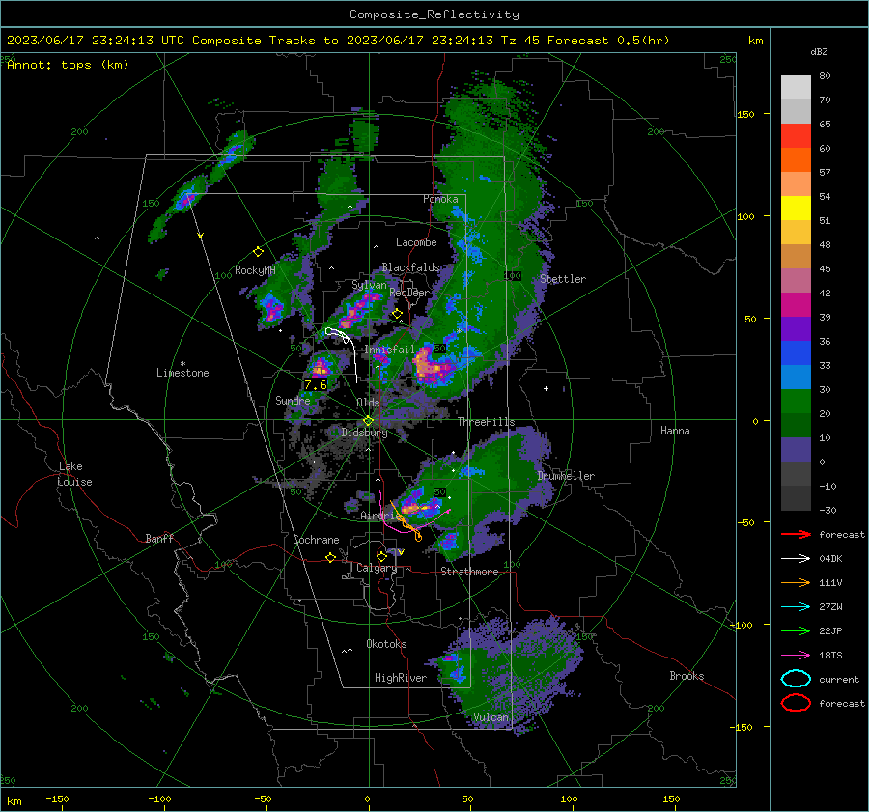Screen dimensions: 869x812
Task: Click the 'Forecast 0.5(hr)' header text
Action: click(608, 41)
